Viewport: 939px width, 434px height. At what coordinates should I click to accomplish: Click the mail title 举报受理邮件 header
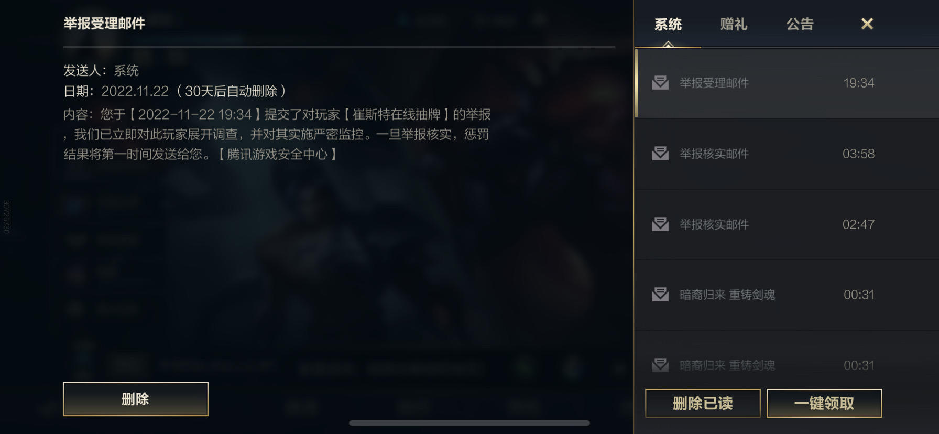pyautogui.click(x=104, y=24)
